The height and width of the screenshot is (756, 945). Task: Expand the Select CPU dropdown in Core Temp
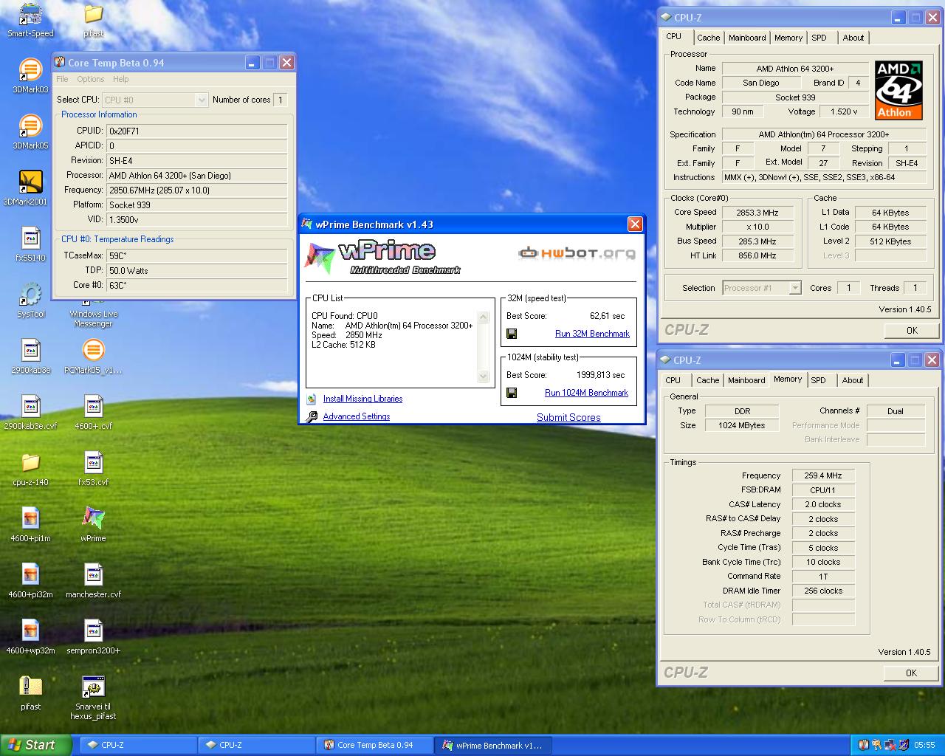coord(202,100)
